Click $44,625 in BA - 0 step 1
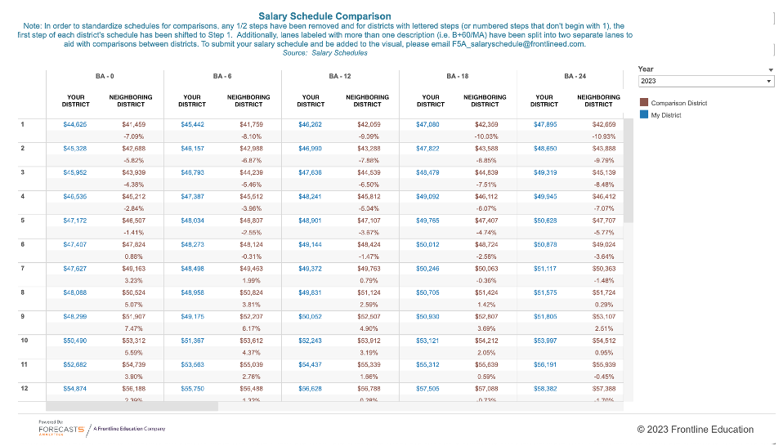This screenshot has width=783, height=446. (x=75, y=124)
